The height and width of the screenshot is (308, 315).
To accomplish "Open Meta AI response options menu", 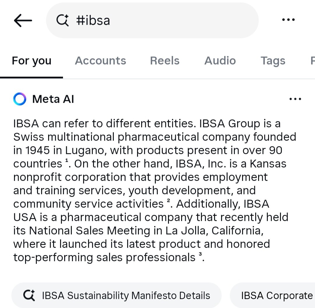I will (x=295, y=99).
